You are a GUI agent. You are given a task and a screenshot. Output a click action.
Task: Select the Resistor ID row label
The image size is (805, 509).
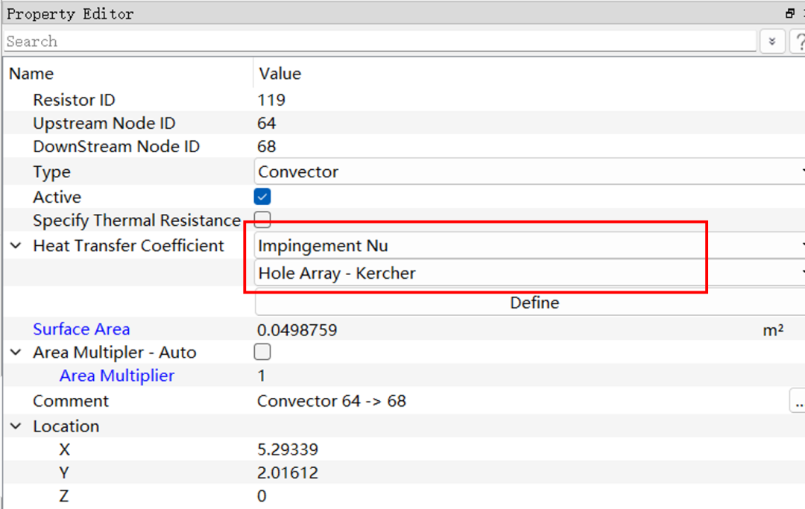(x=74, y=100)
